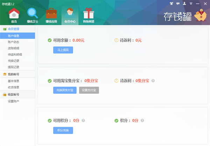The height and width of the screenshot is (146, 210).
Task: Click the skin (shirt) icon in title bar
Action: tap(171, 3)
